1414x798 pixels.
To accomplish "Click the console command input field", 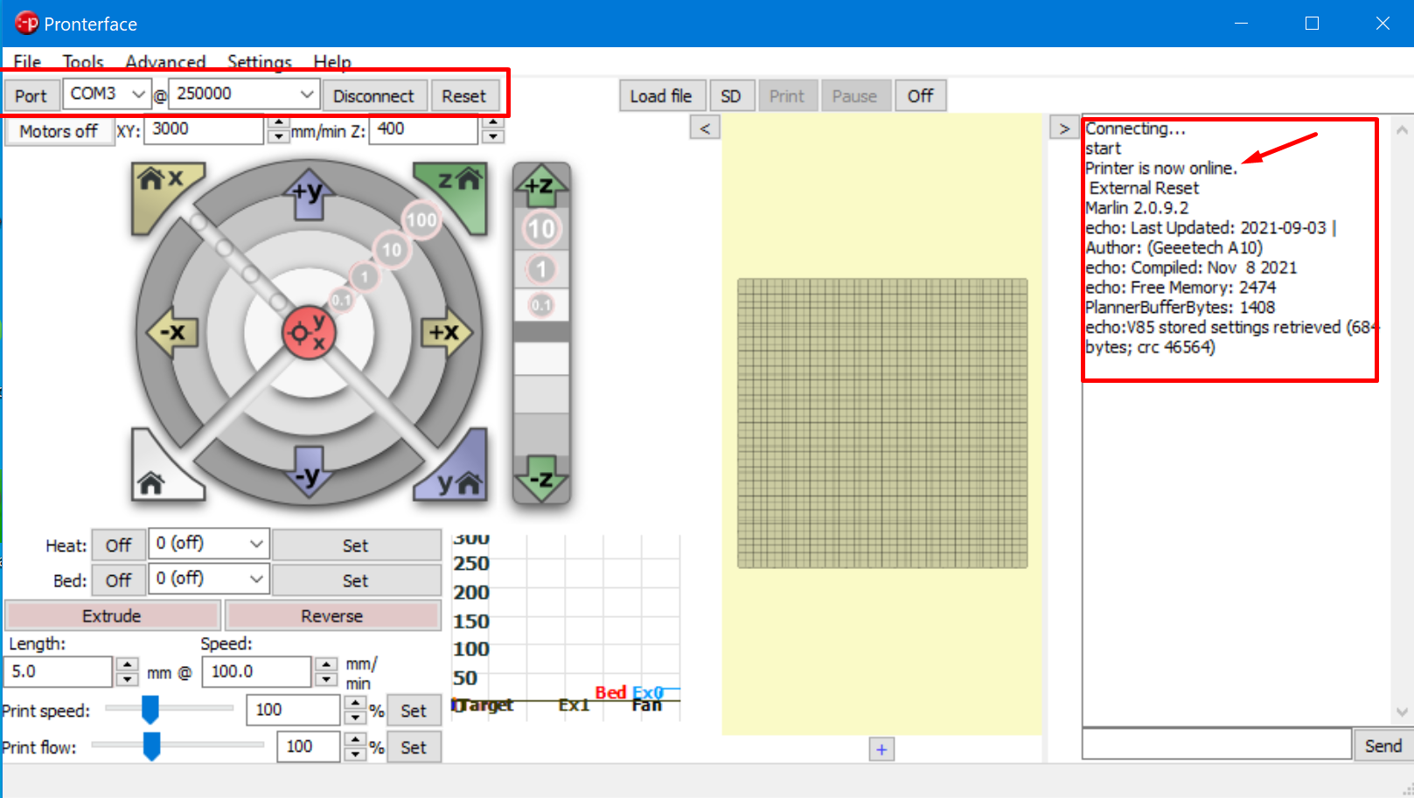I will click(1216, 745).
